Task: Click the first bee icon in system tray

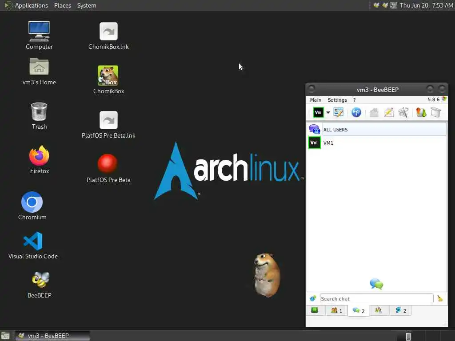Action: coord(376,5)
